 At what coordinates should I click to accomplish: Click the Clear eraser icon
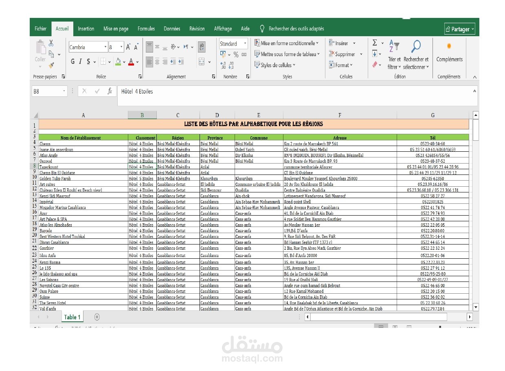point(375,64)
